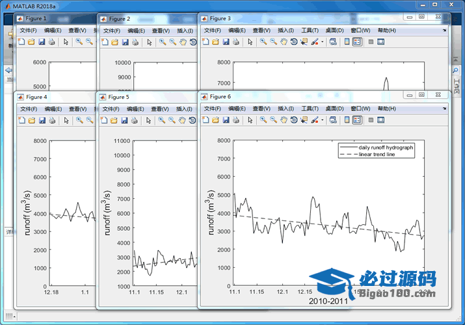The height and width of the screenshot is (325, 465).
Task: Enable Pan hand tool in Figure 3
Action: 284,42
